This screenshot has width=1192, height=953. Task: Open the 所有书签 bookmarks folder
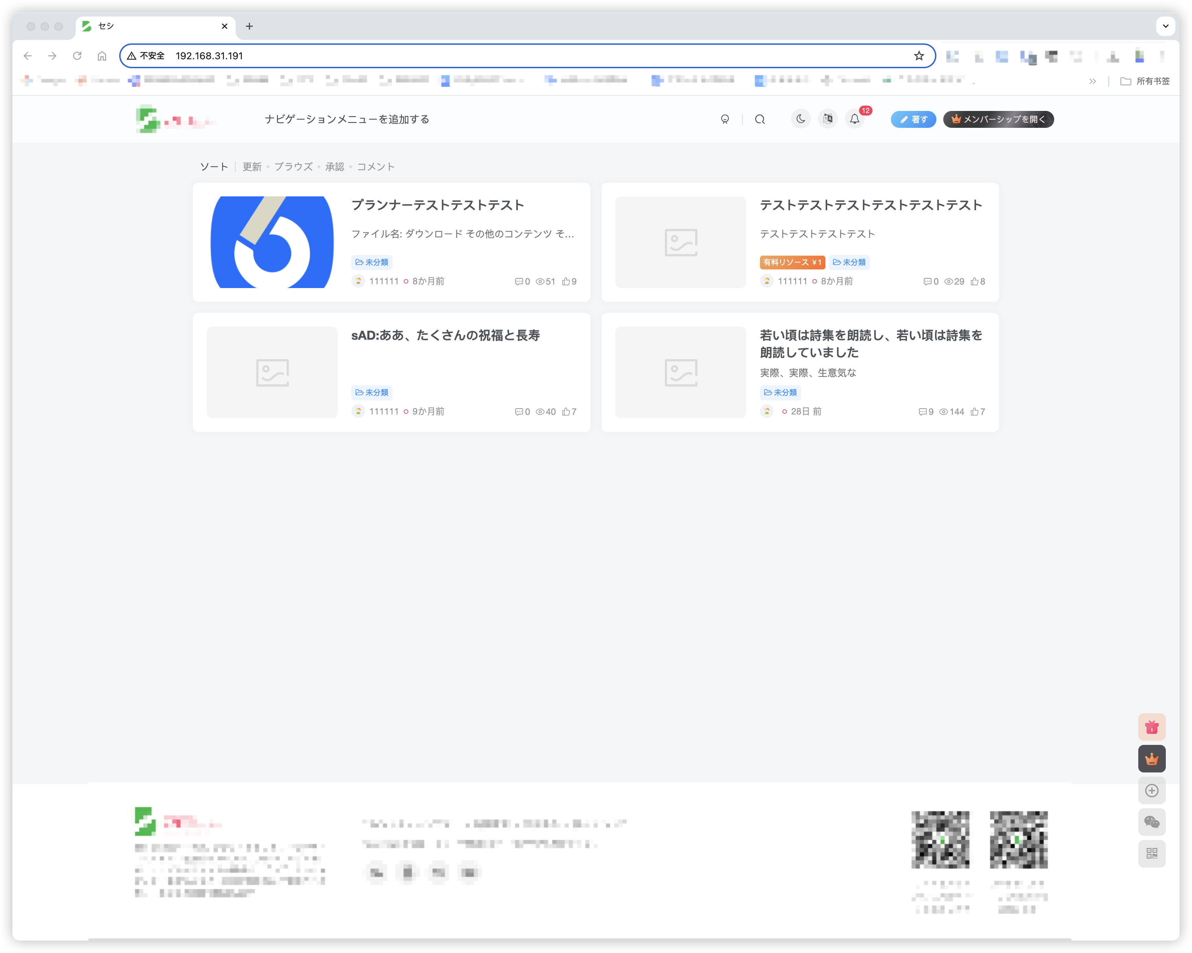(1145, 81)
